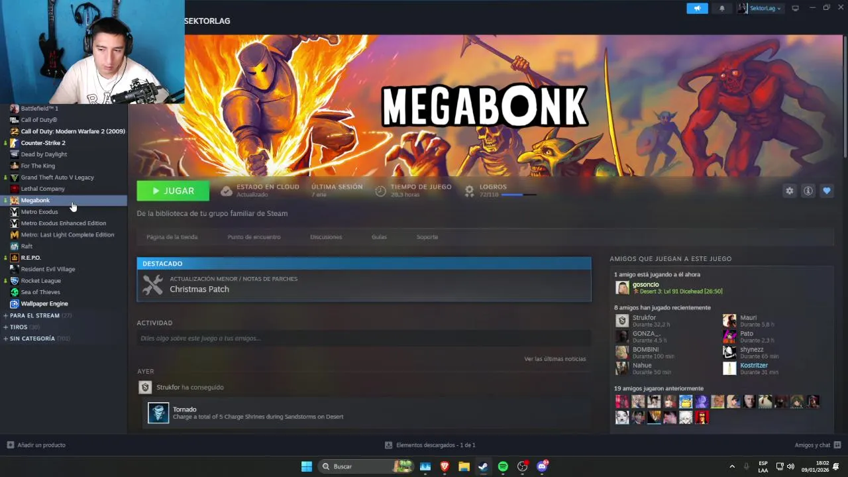This screenshot has height=477, width=848.
Task: Click Añadir un producto button
Action: 36,445
